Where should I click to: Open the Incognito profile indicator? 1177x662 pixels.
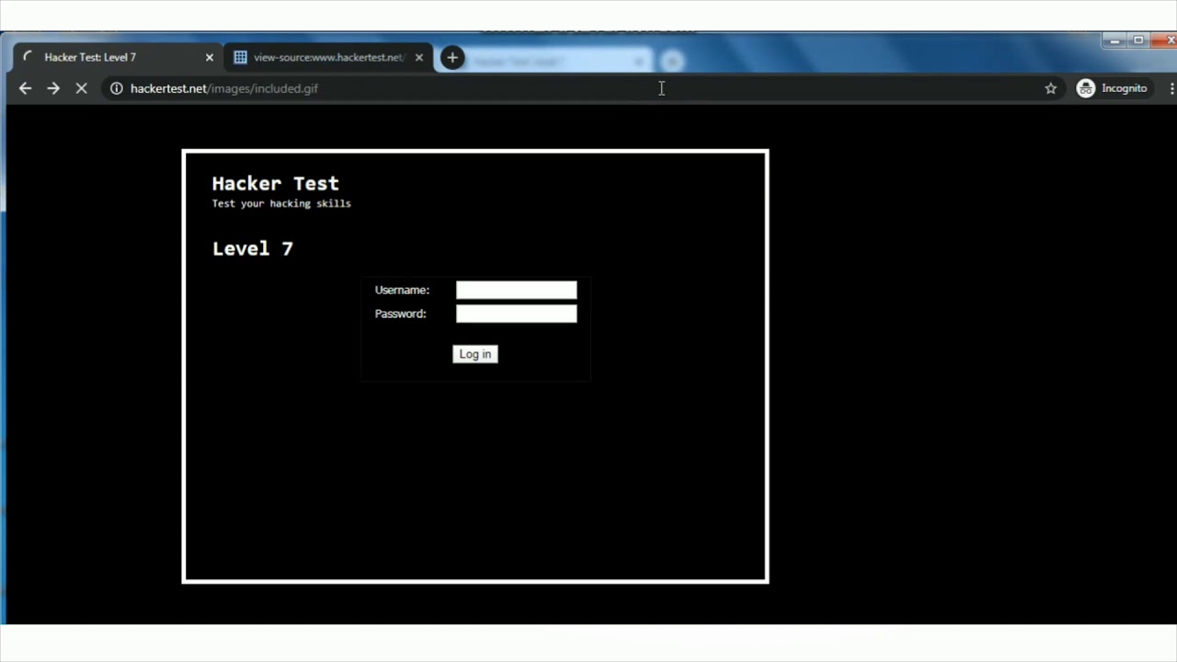point(1113,88)
